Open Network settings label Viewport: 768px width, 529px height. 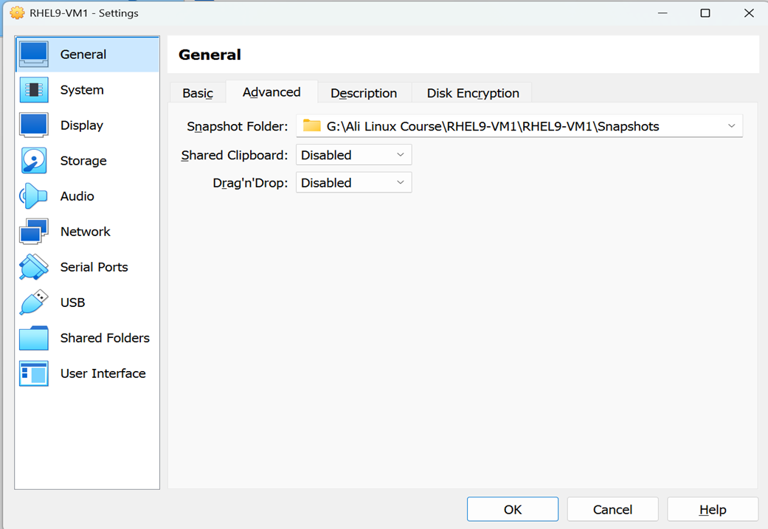coord(86,231)
